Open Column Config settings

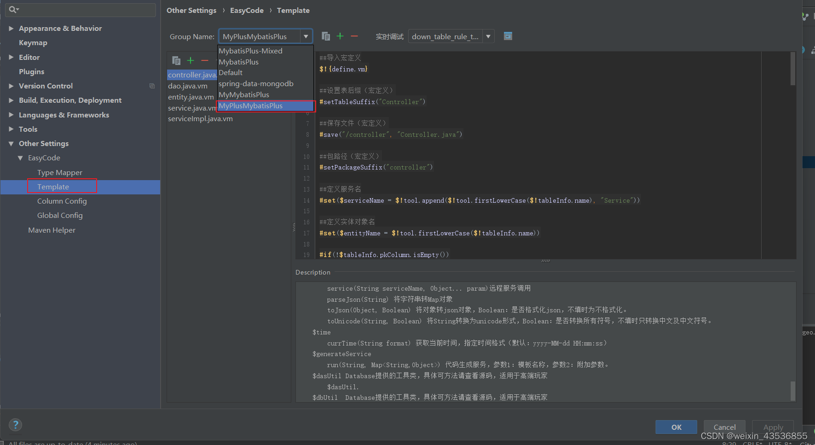pyautogui.click(x=62, y=201)
